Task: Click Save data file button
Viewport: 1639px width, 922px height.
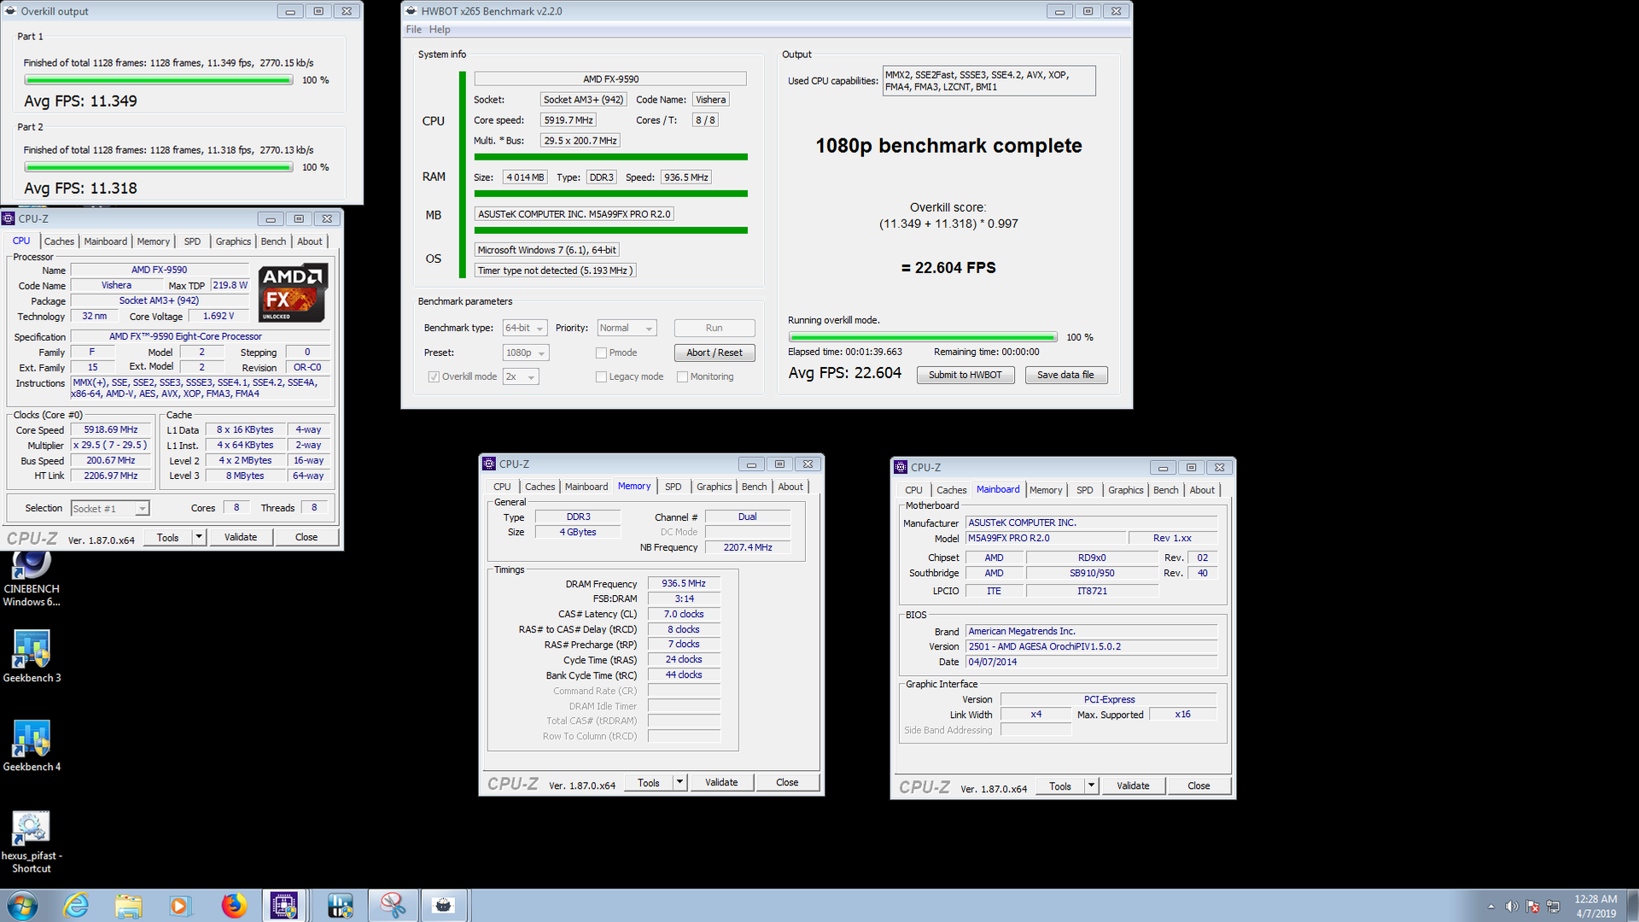Action: click(1064, 375)
